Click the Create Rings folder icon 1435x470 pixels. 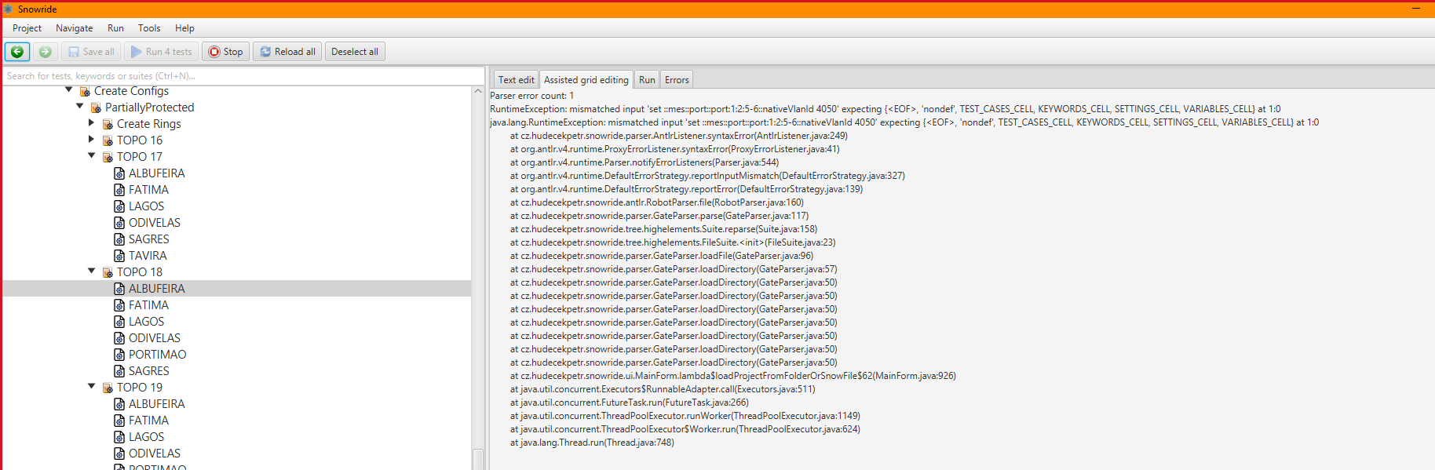pyautogui.click(x=108, y=125)
